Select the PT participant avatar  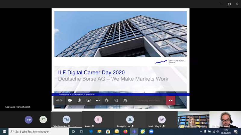click(x=43, y=119)
